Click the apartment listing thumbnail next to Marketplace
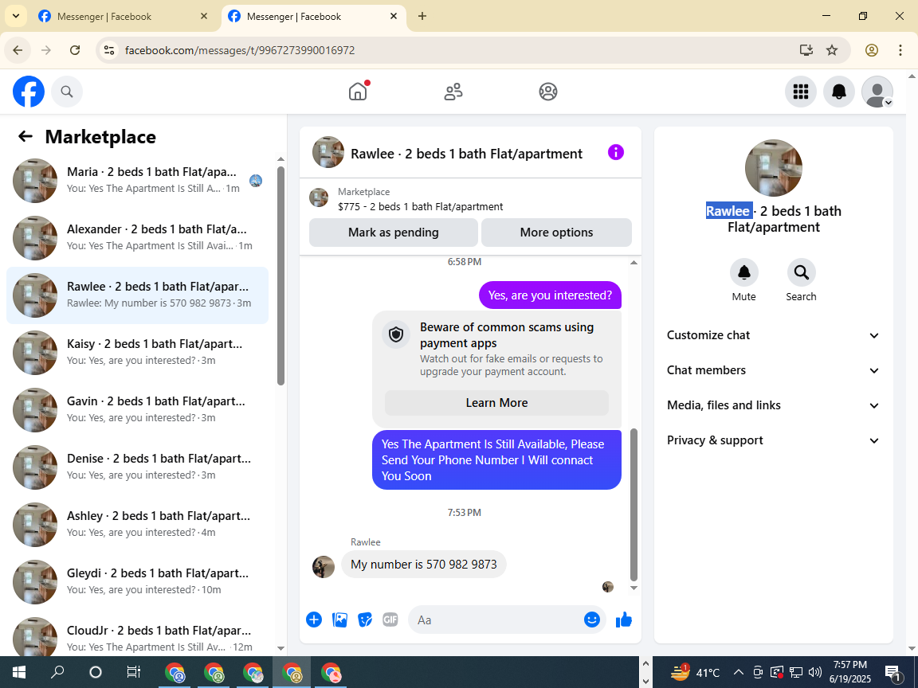The width and height of the screenshot is (918, 688). pos(319,197)
